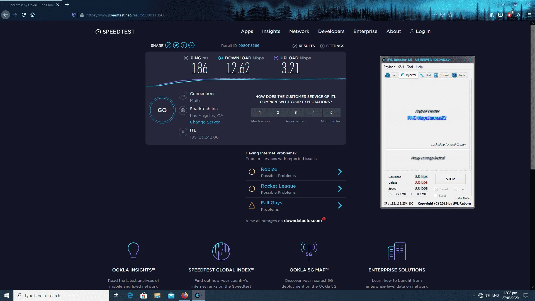The width and height of the screenshot is (535, 301).
Task: Open a new browser tab
Action: click(67, 5)
